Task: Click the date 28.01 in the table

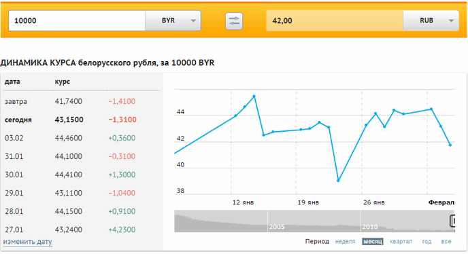Action: pos(14,211)
